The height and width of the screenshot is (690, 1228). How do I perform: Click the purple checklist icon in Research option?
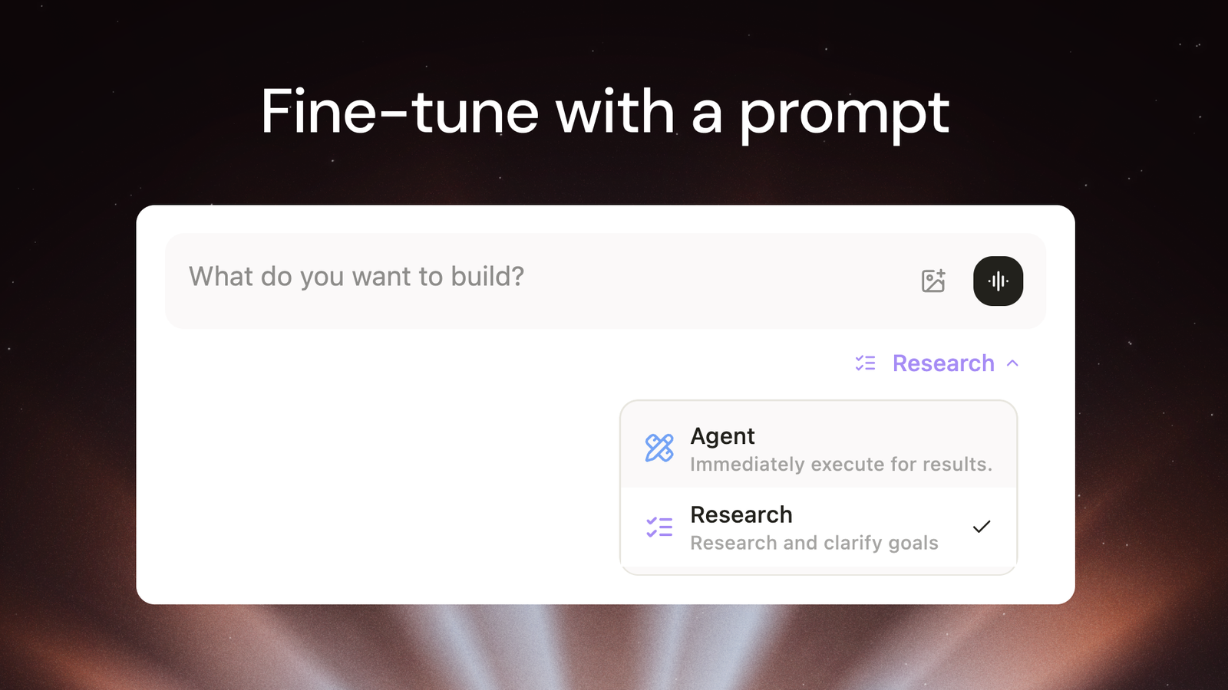[659, 527]
